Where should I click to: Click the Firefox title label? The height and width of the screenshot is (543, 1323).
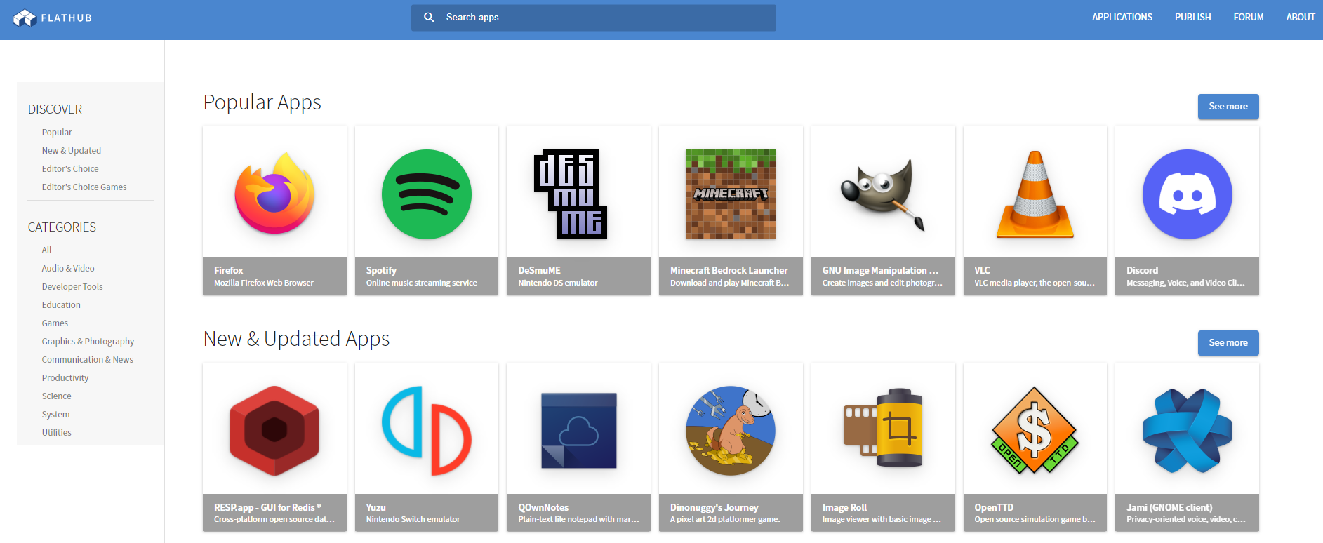[229, 270]
